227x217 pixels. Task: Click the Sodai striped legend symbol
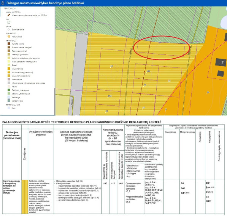point(9,65)
